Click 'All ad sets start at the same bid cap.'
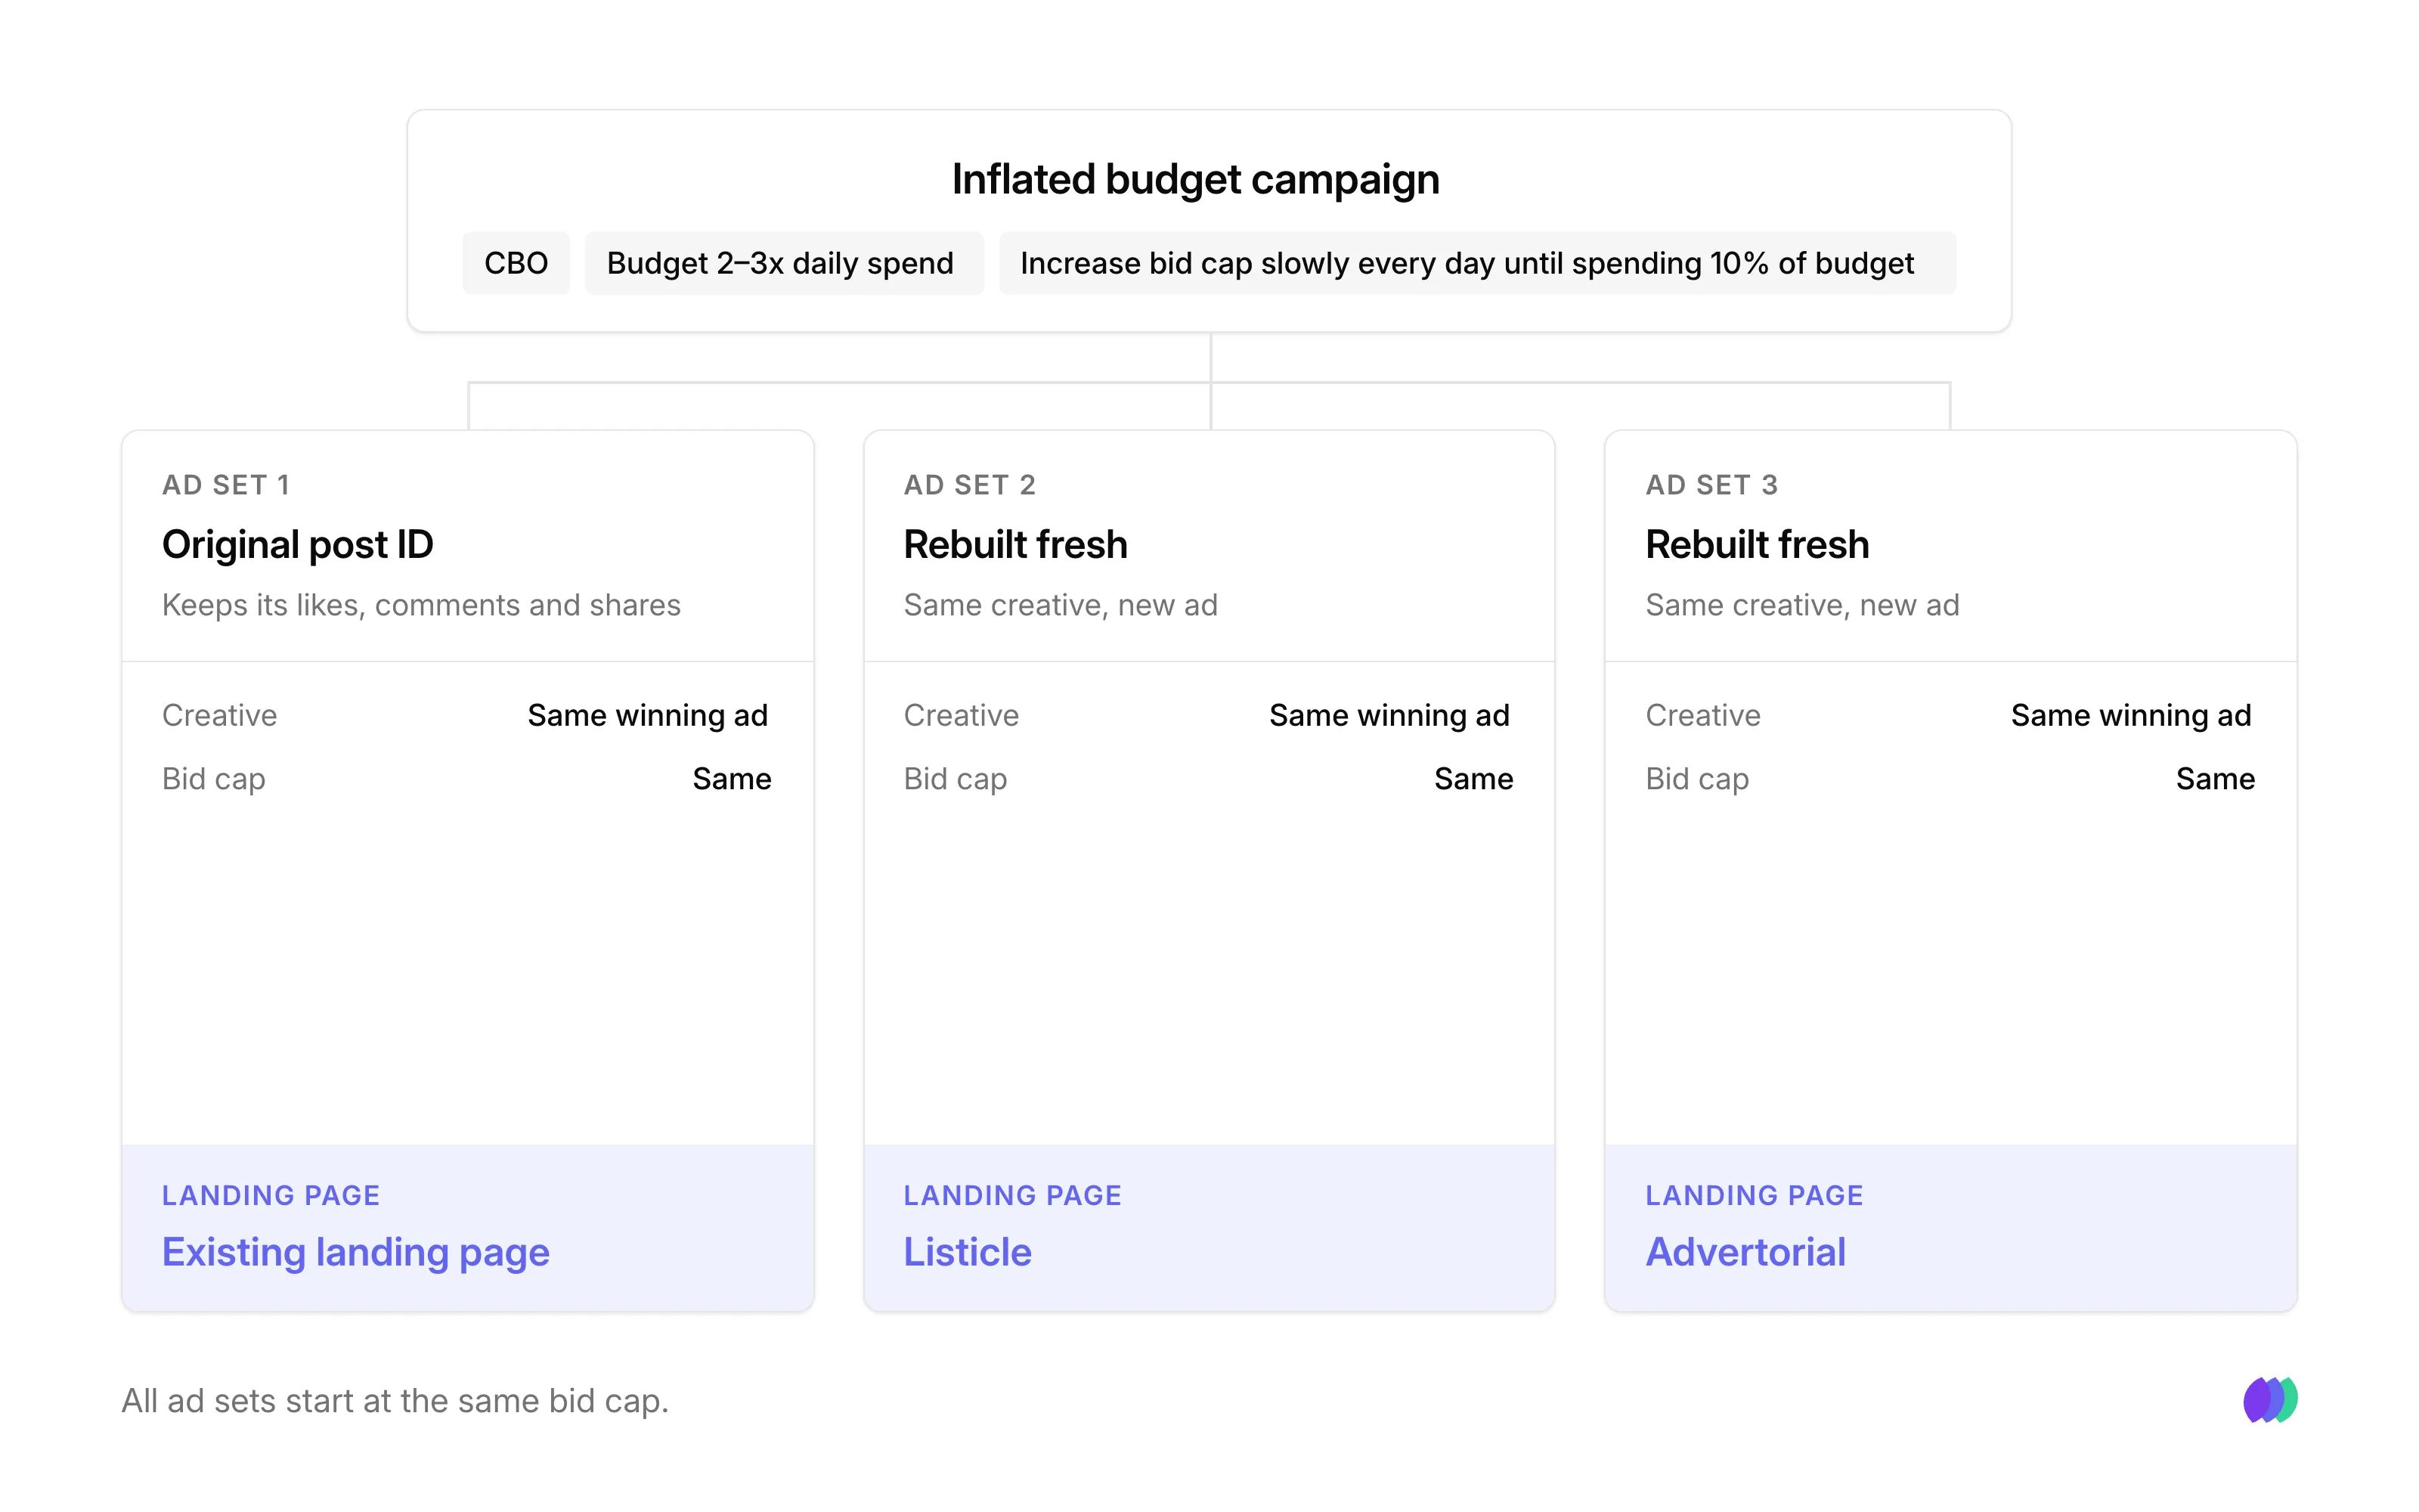This screenshot has width=2419, height=1512. [395, 1401]
